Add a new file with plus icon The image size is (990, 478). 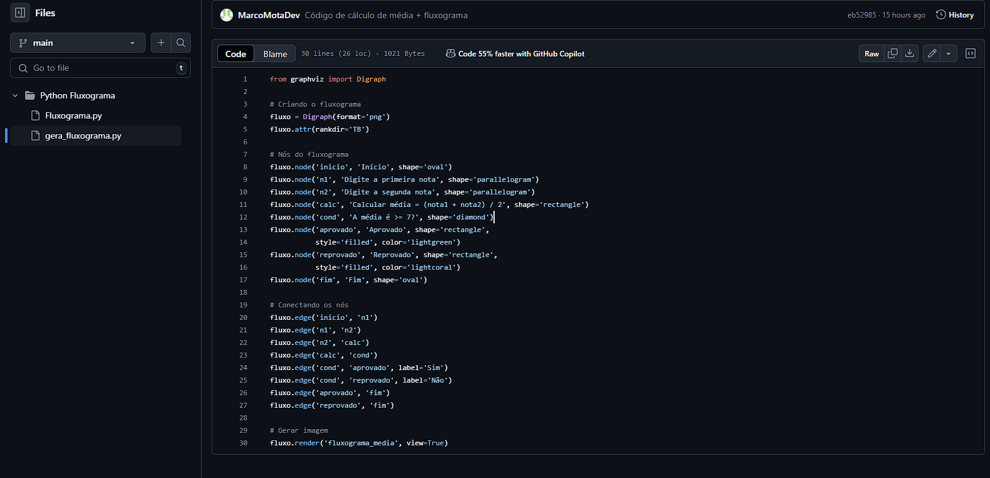pyautogui.click(x=161, y=43)
